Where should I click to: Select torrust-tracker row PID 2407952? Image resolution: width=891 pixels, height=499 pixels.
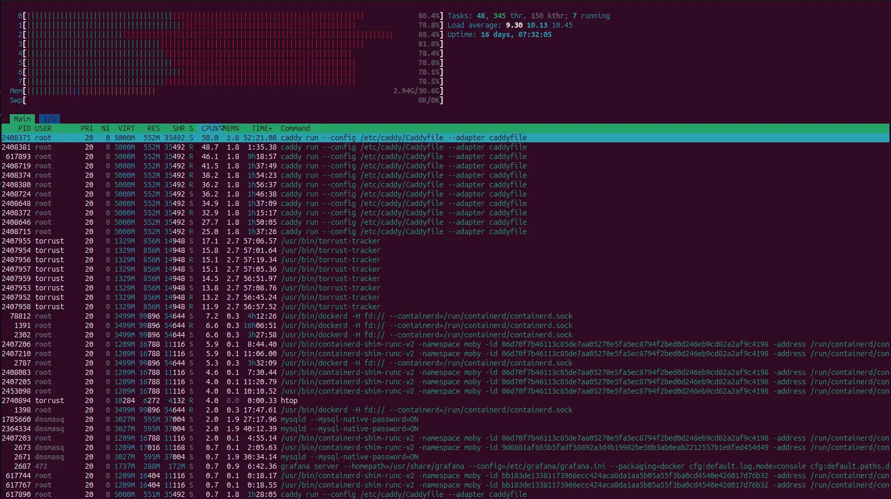click(x=445, y=297)
